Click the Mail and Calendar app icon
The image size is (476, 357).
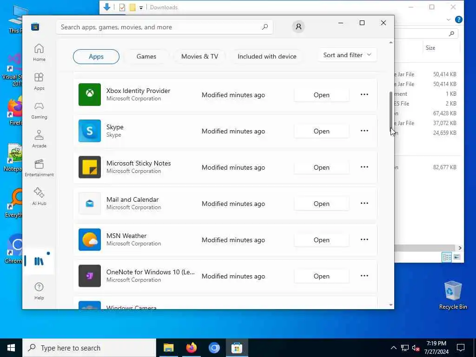[90, 204]
